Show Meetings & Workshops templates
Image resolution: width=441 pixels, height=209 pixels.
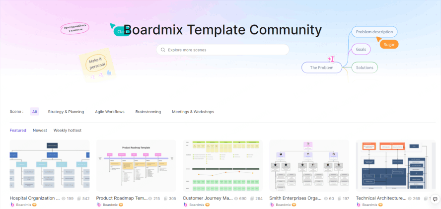pos(193,112)
